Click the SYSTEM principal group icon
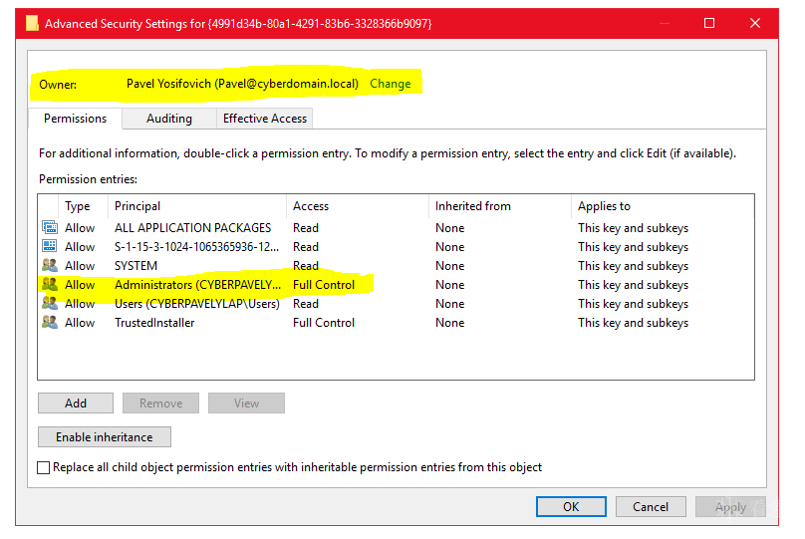Viewport: 805px width, 539px height. [49, 266]
